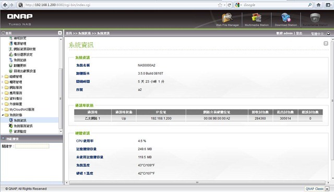The height and width of the screenshot is (192, 334).
Task: Click MAC address 00:08:9B:00:00:A2
Action: click(217, 118)
